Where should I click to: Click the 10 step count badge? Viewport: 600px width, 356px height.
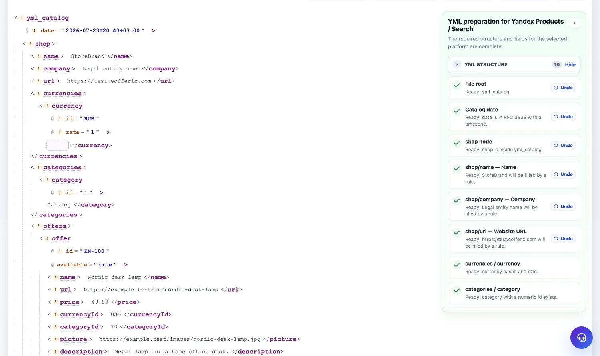coord(557,64)
